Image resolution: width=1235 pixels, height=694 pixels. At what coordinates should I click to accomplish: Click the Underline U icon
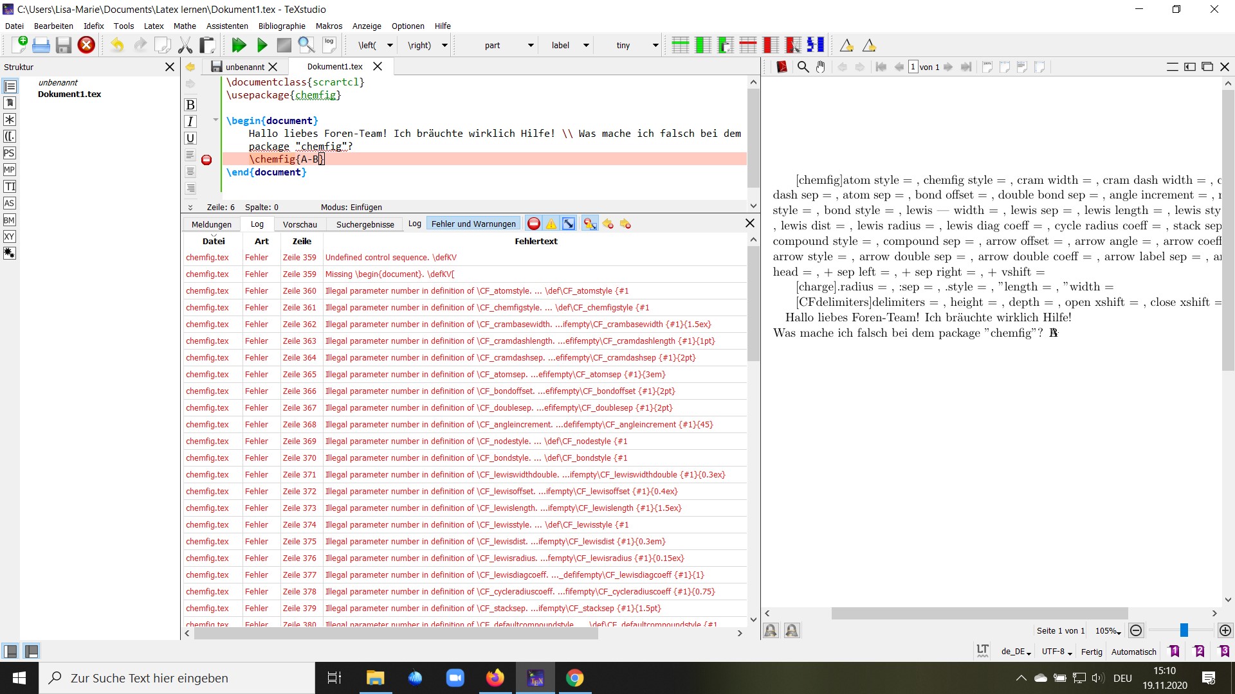tap(190, 138)
